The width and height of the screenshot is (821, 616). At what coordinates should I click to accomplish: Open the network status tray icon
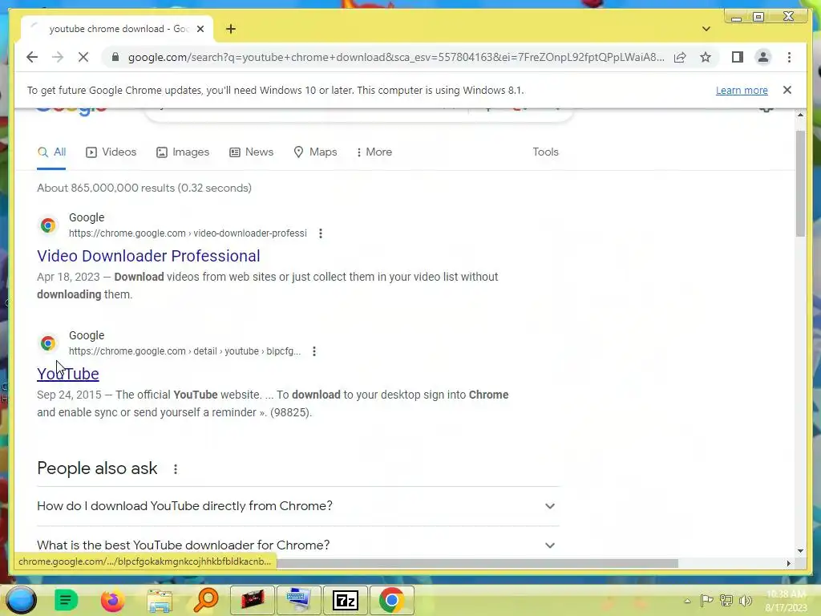click(726, 601)
